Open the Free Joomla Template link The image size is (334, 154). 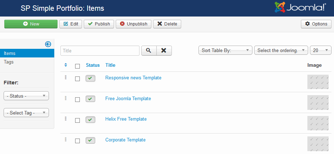128,99
